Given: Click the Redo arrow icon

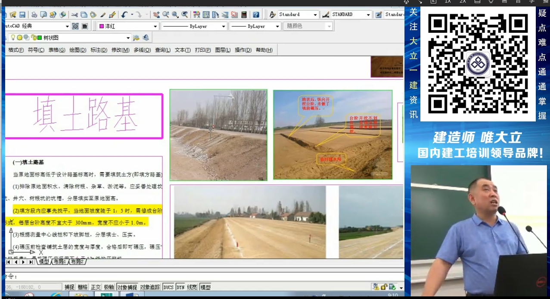Looking at the screenshot, I should point(139,15).
